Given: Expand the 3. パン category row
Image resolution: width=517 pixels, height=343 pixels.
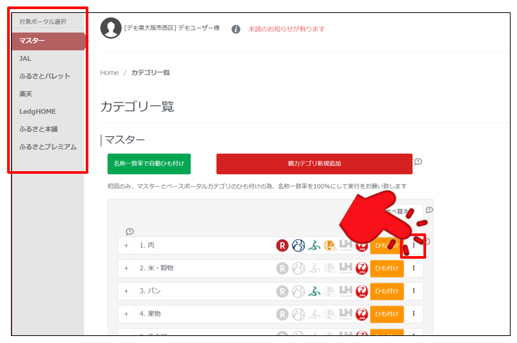Looking at the screenshot, I should (127, 291).
